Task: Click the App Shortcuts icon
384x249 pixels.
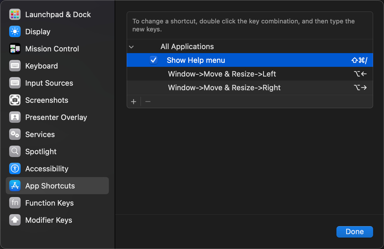Action: [15, 186]
